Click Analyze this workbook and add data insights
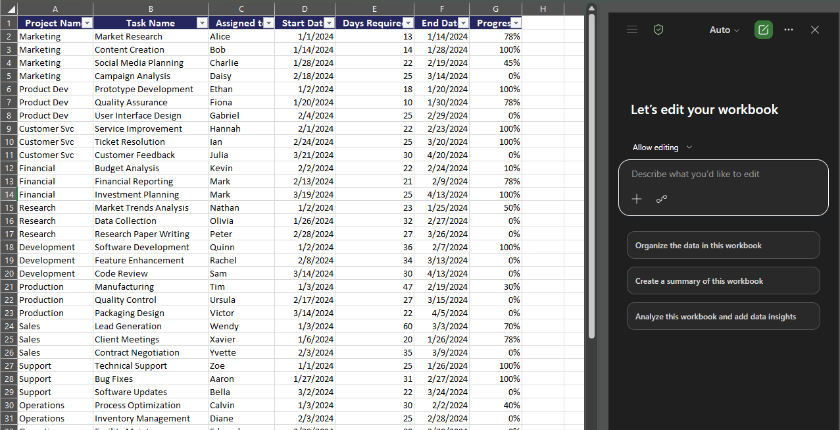 click(724, 316)
